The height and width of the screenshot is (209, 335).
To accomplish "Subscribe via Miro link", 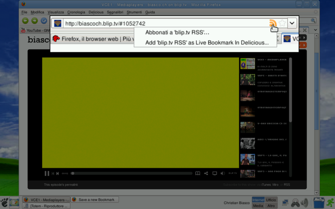I will pyautogui.click(x=275, y=185).
